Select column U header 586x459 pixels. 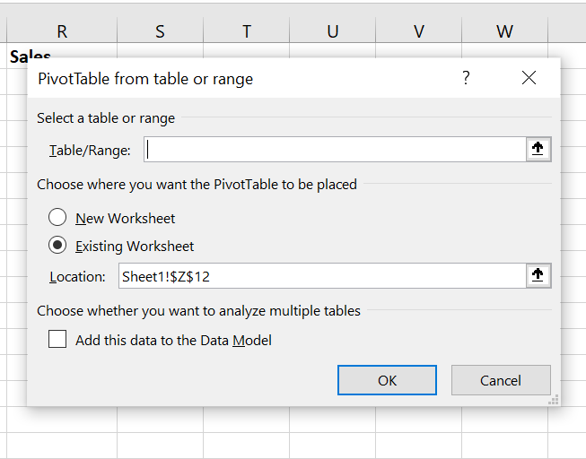[x=332, y=31]
